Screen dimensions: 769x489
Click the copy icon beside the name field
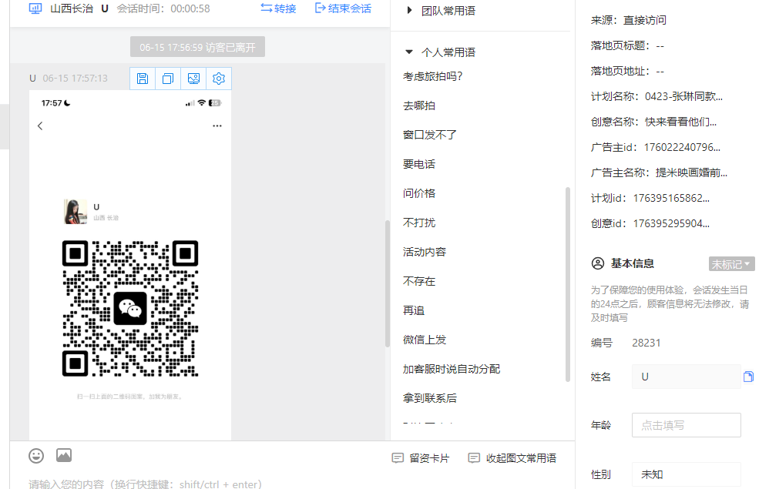[748, 377]
